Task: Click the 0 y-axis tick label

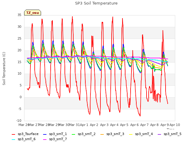Action: 21,97
